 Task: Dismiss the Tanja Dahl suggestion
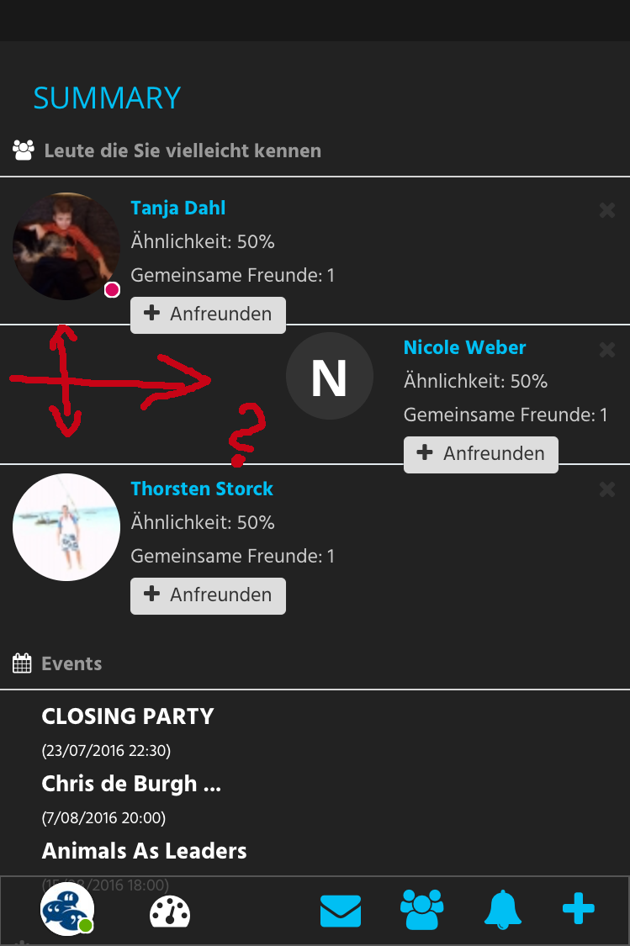[x=606, y=210]
